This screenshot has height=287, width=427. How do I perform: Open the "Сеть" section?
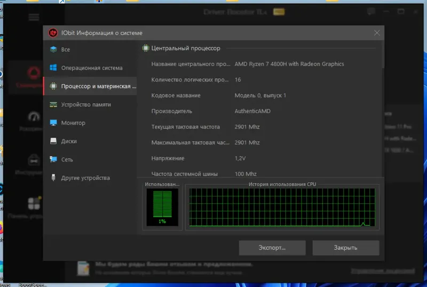click(90, 160)
